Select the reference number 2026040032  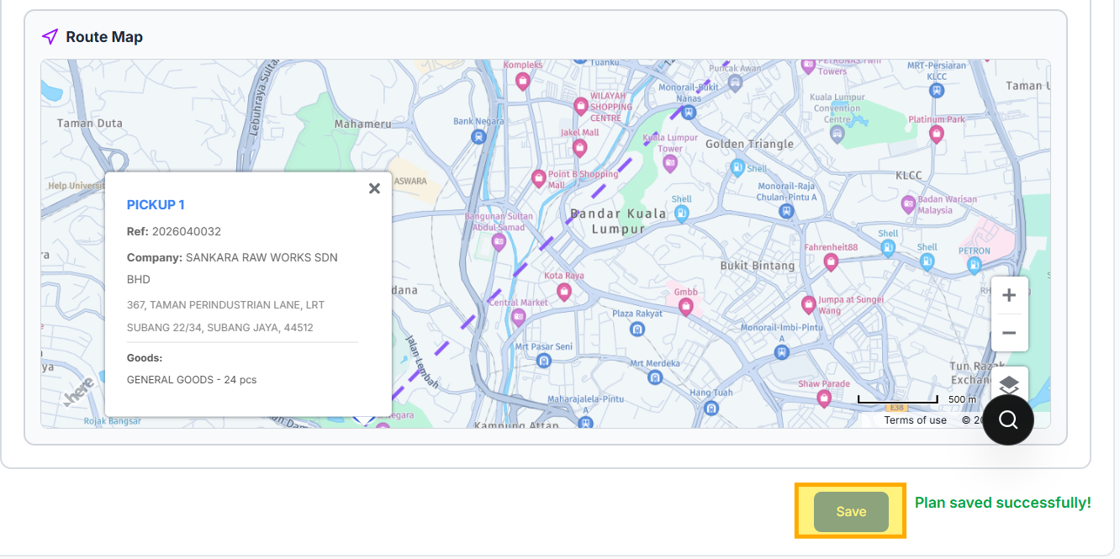[x=187, y=231]
